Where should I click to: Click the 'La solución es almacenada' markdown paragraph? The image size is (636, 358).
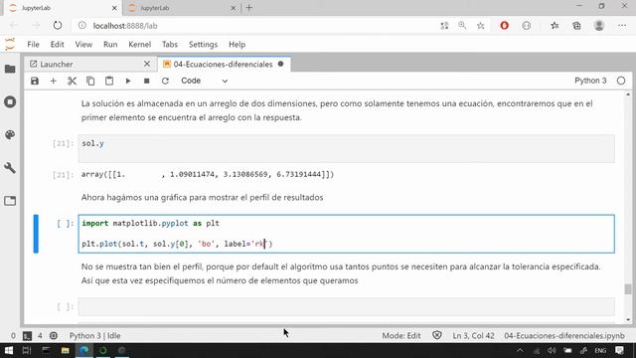point(337,110)
